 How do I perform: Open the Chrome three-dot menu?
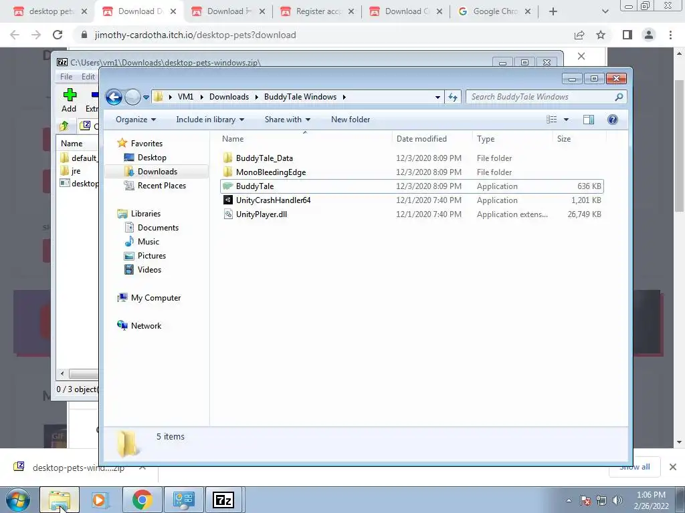pos(670,35)
